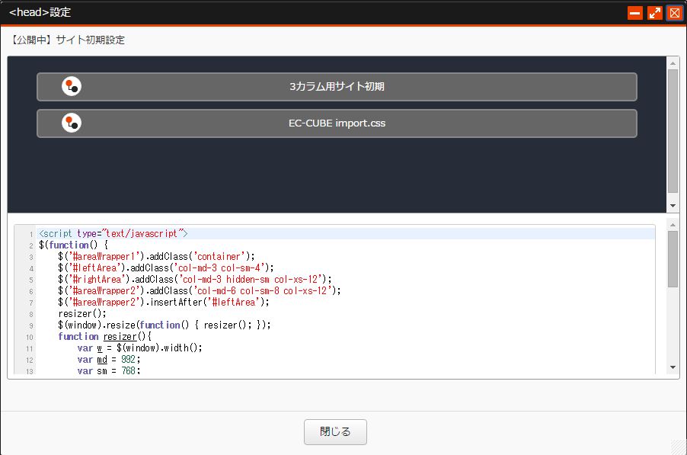The image size is (687, 455).
Task: Click the icon on EC-CUBE import.css row
Action: [72, 123]
